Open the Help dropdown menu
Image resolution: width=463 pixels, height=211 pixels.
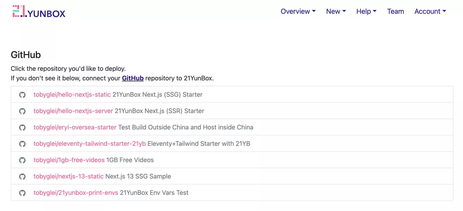367,12
